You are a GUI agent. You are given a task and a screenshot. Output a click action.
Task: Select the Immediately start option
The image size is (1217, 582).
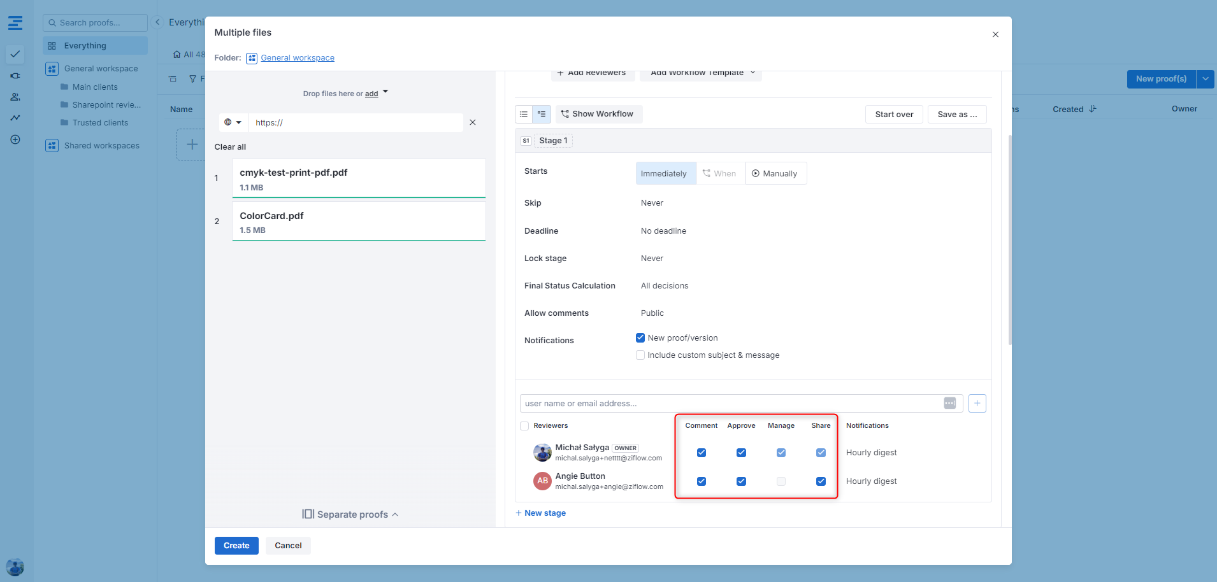664,174
